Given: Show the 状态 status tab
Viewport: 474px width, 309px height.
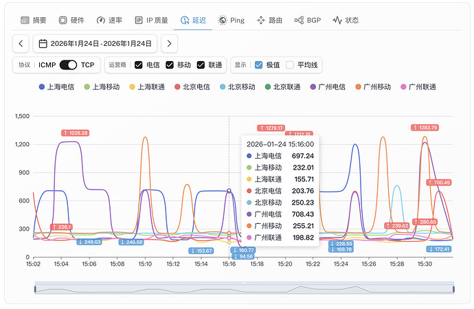Looking at the screenshot, I should pyautogui.click(x=346, y=20).
